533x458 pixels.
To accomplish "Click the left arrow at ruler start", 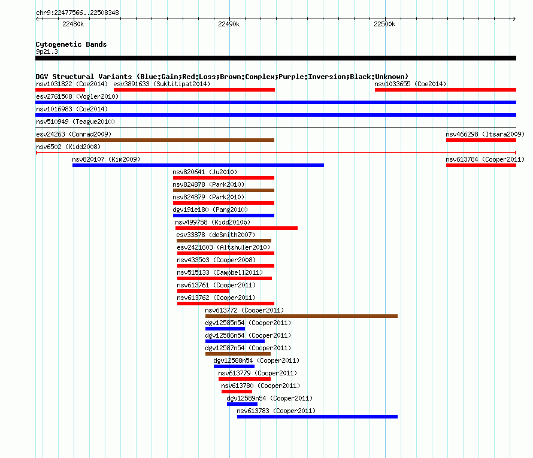I will point(38,19).
